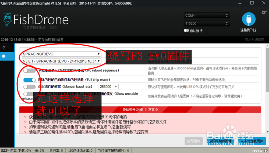Image resolution: width=269 pixels, height=153 pixels.
Task: Click the 连接到飞控 label
Action: coord(248,30)
